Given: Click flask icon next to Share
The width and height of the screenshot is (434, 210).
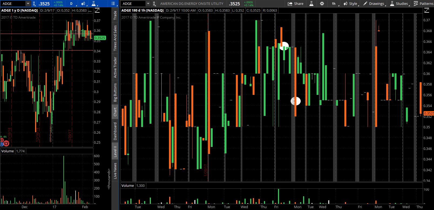Looking at the screenshot, I should (311, 4).
